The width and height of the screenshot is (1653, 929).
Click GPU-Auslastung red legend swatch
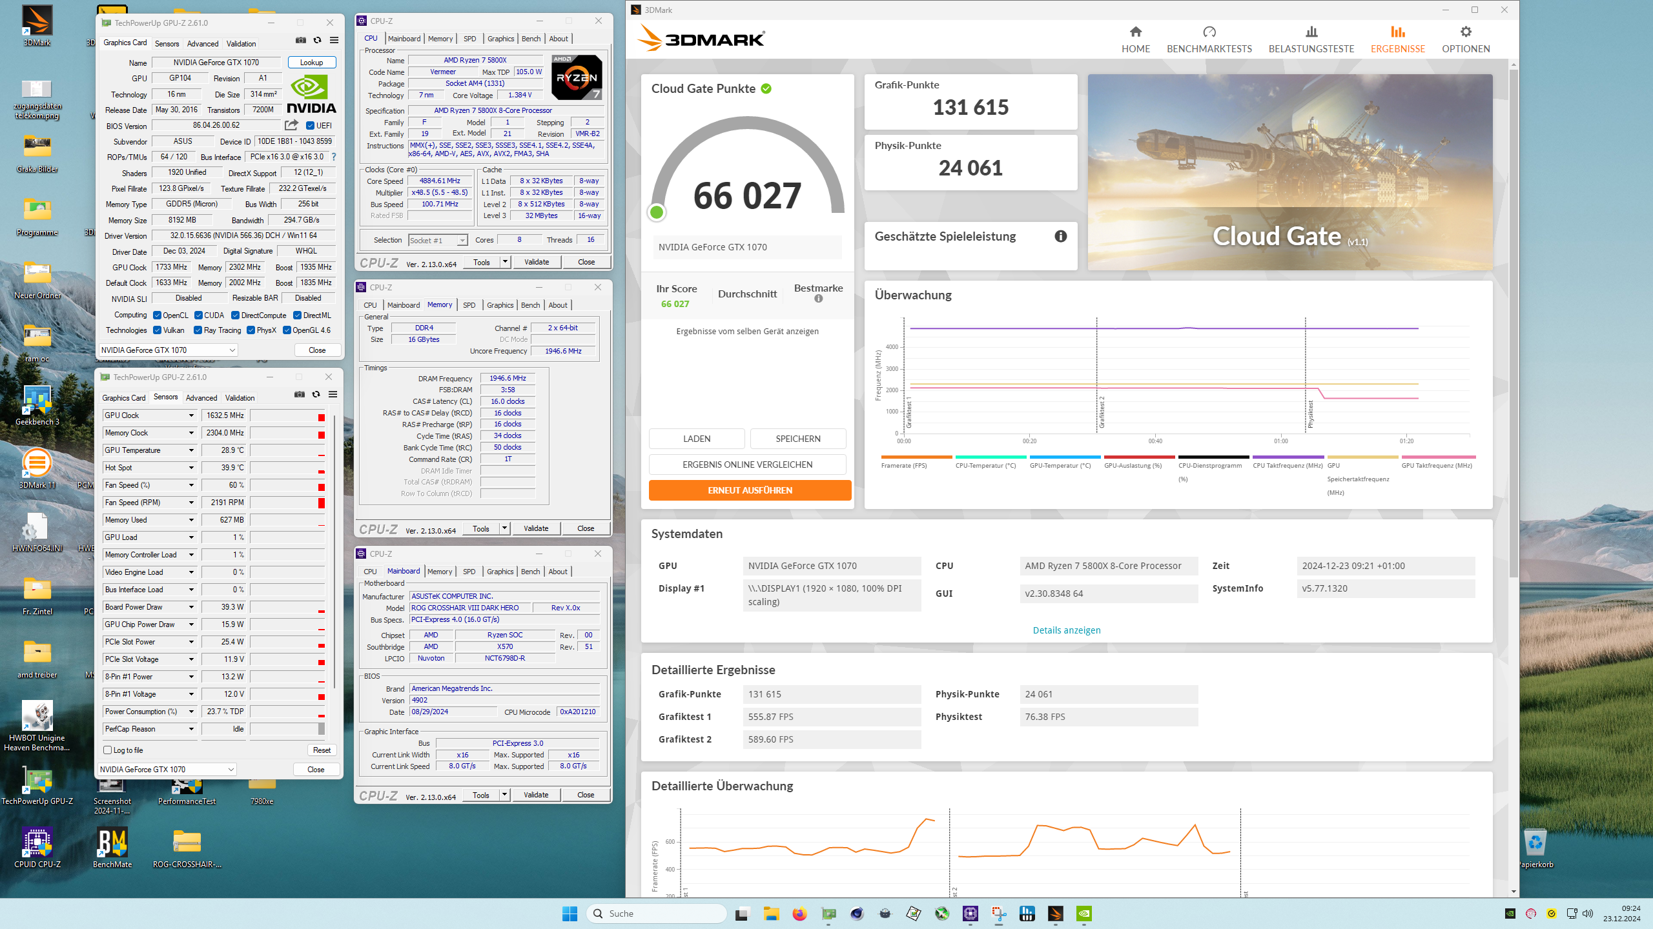(1139, 457)
